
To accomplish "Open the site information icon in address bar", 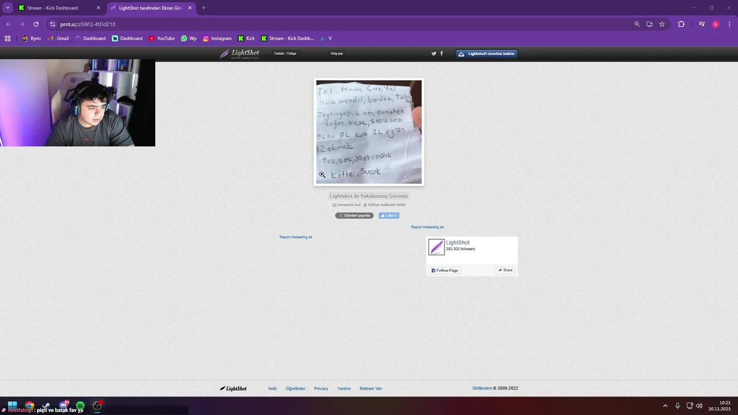I will 52,24.
